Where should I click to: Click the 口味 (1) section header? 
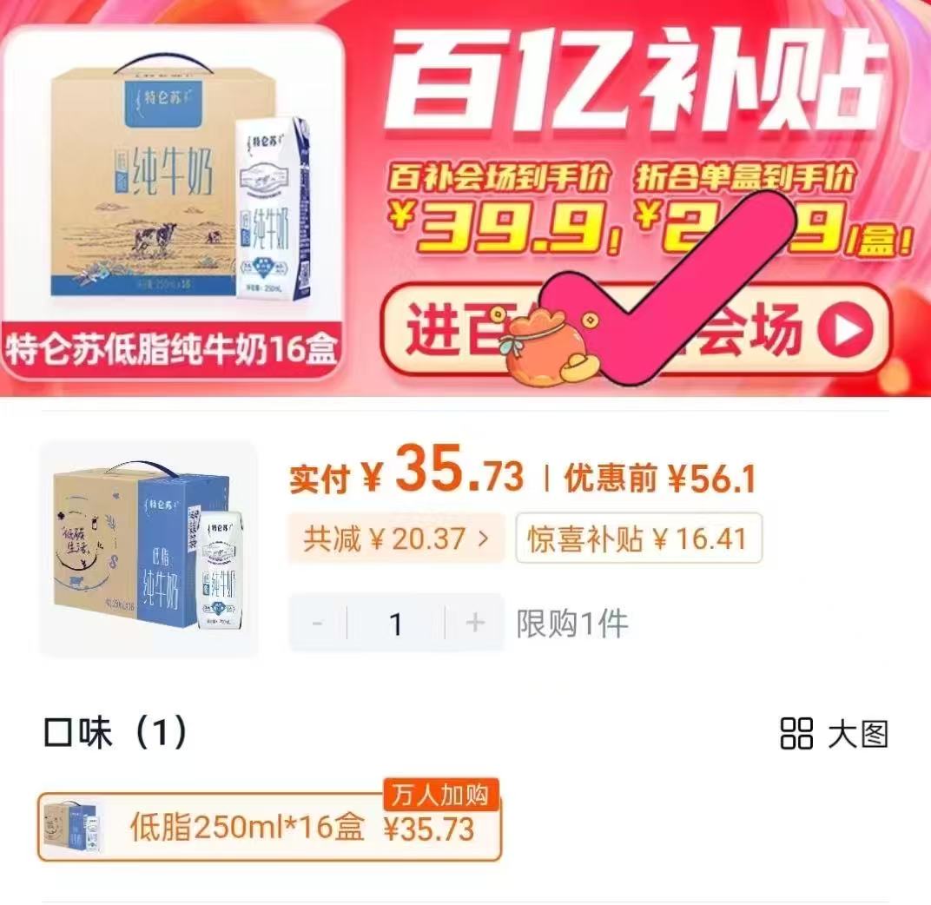(116, 733)
